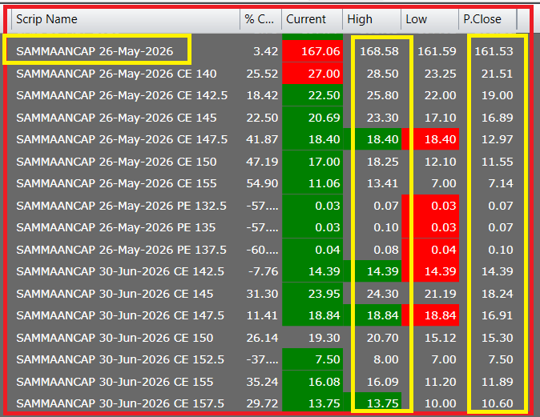Click the low value 23.25 cell
The height and width of the screenshot is (417, 540).
click(430, 74)
